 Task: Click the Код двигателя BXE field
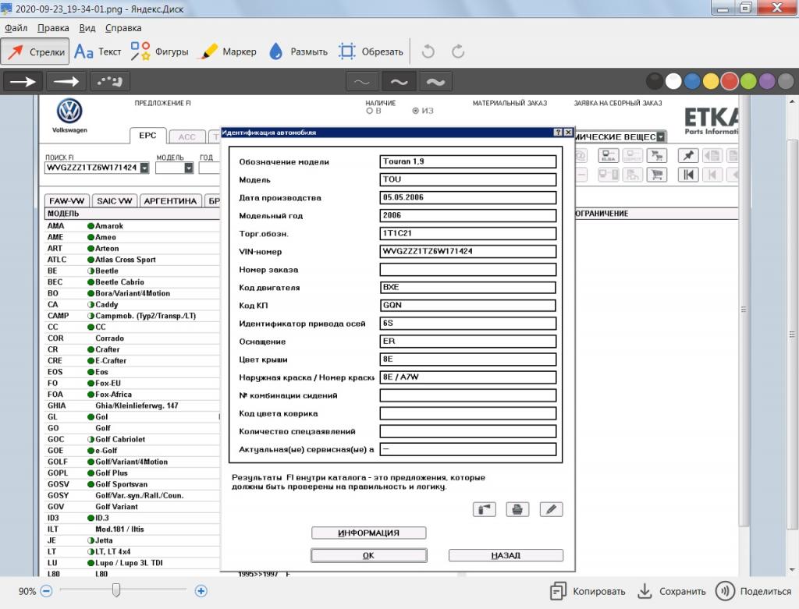468,287
